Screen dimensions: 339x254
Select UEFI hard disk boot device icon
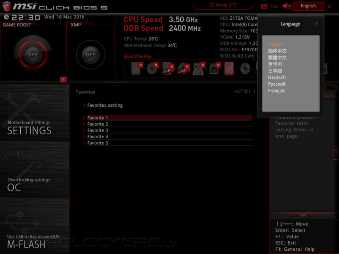tap(137, 69)
